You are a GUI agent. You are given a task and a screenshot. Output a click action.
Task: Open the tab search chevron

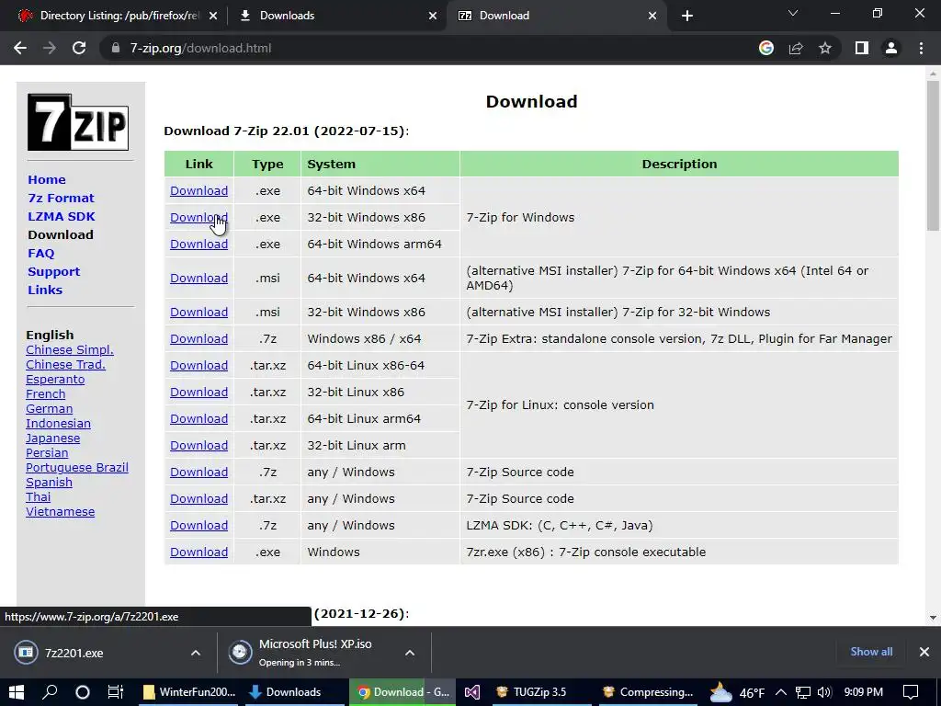pos(793,13)
